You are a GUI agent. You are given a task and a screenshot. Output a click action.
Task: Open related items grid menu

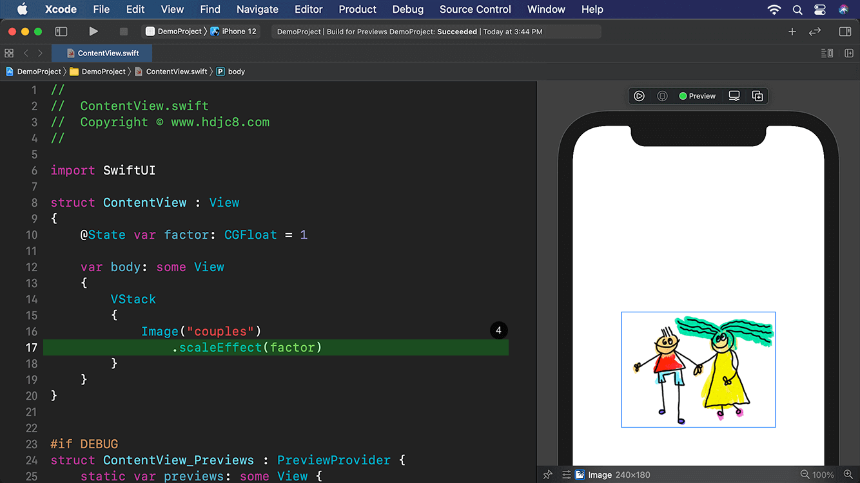click(x=9, y=53)
